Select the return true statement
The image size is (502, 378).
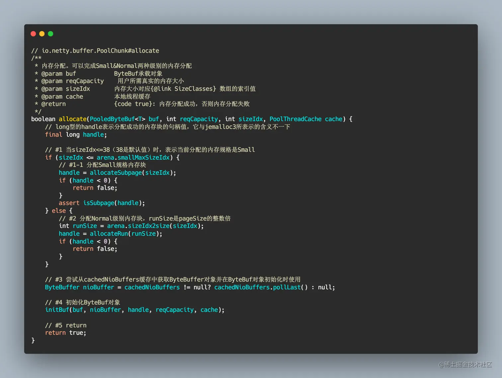pyautogui.click(x=65, y=332)
